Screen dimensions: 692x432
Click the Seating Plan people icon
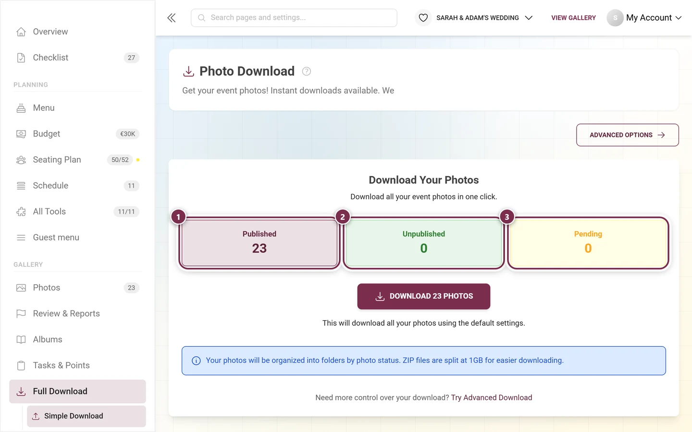tap(21, 160)
